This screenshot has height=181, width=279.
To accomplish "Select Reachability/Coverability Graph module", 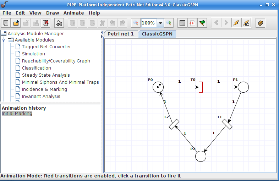I will tap(56, 61).
